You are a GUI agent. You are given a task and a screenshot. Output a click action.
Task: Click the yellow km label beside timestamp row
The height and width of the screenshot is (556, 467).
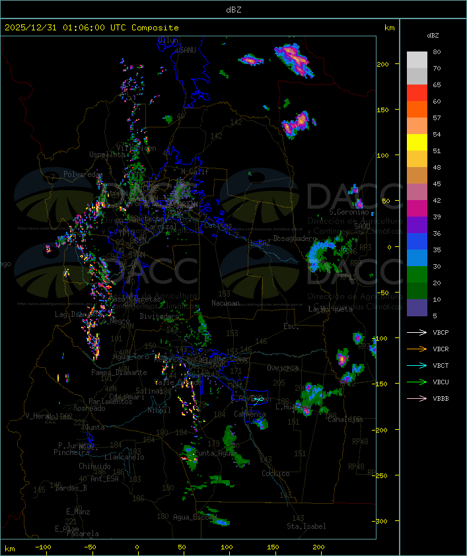pyautogui.click(x=389, y=27)
